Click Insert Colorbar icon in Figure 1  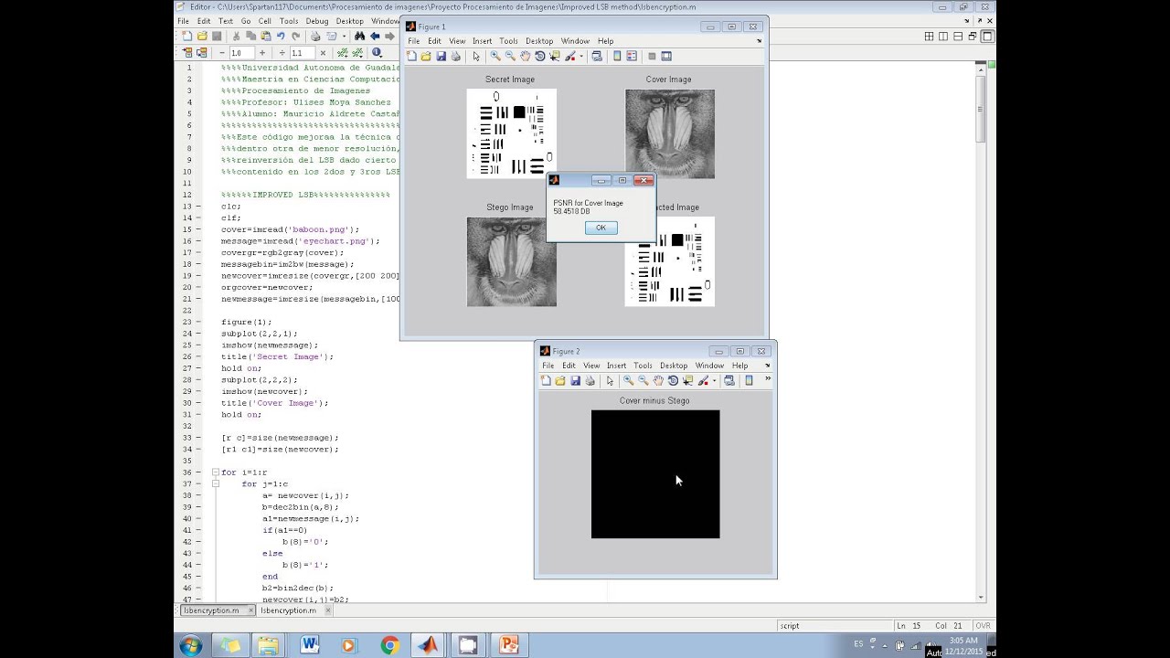617,56
